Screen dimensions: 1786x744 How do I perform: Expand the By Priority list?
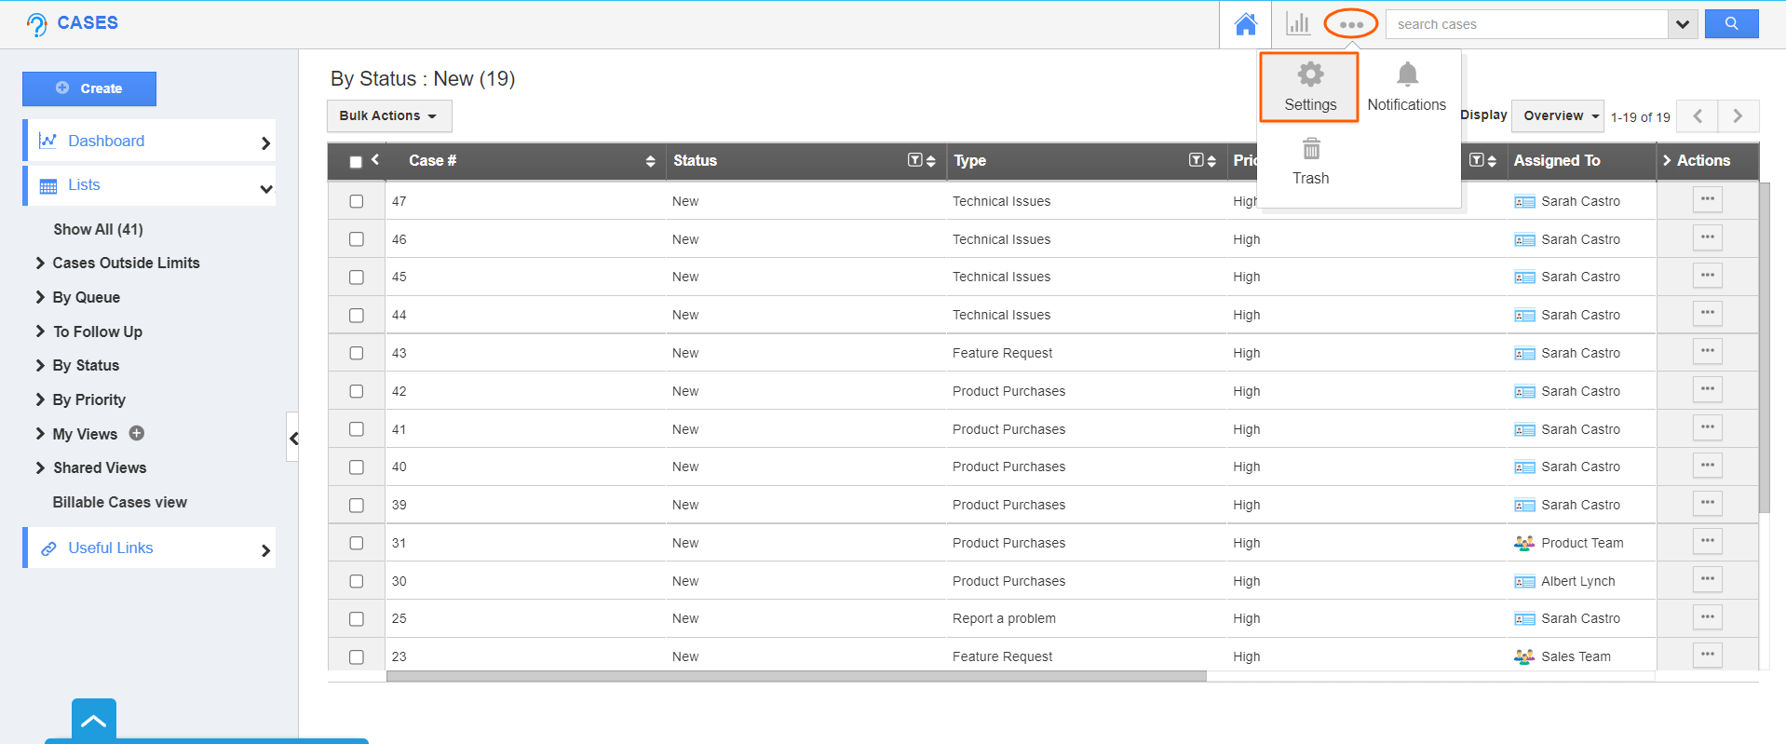point(88,399)
